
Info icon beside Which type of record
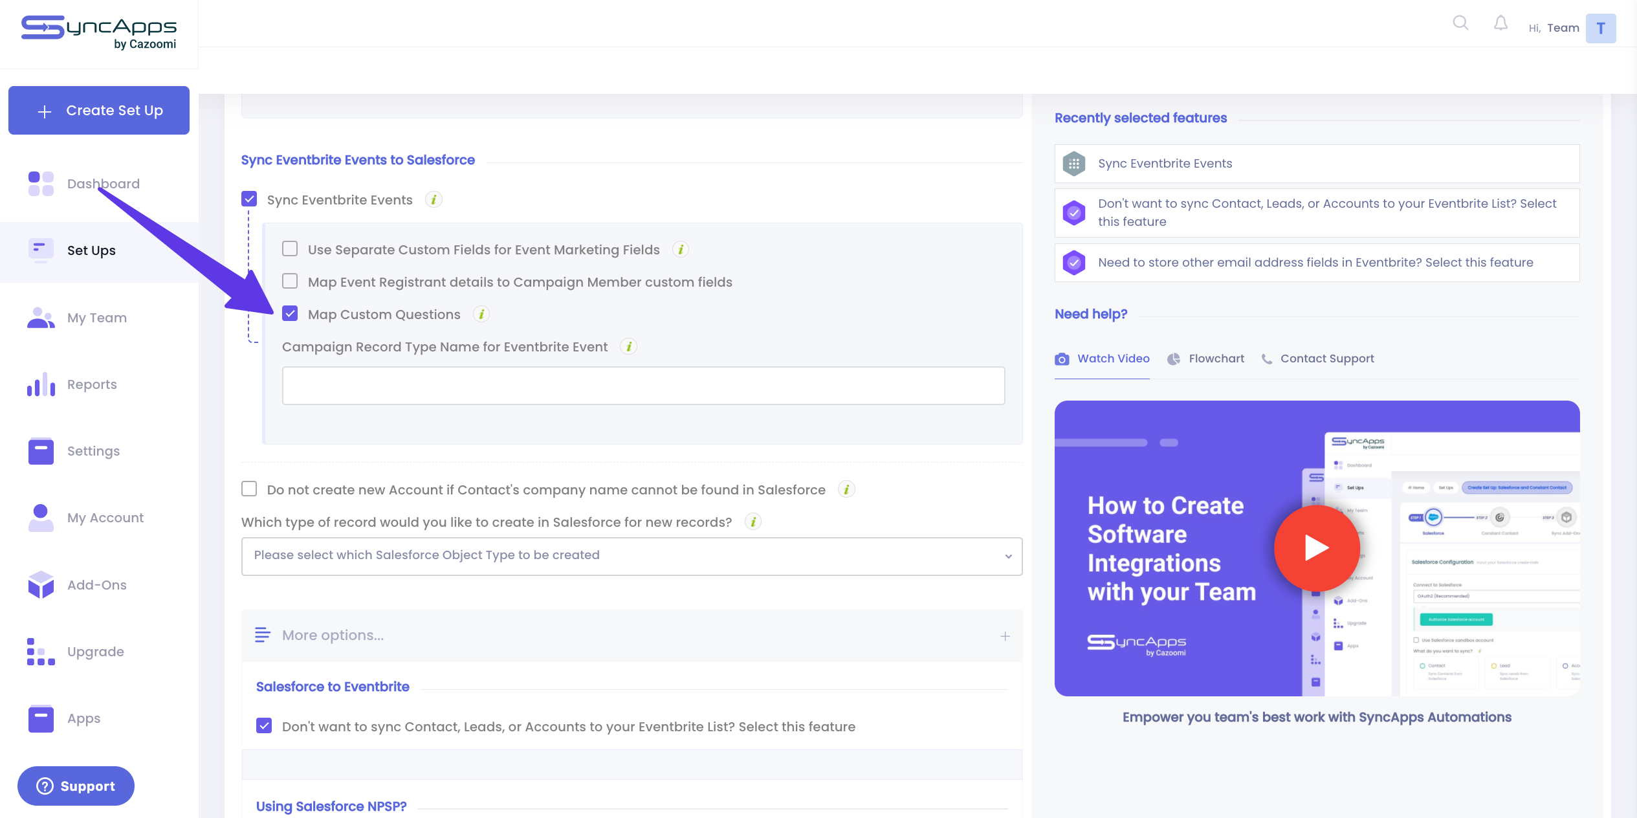[753, 522]
